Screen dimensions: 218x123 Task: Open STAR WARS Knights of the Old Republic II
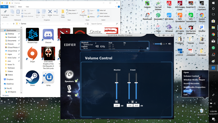click(48, 58)
